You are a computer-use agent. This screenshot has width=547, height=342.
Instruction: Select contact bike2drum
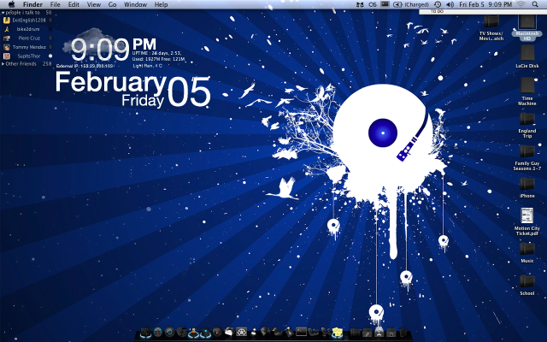(x=28, y=29)
